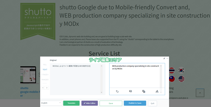Click the Hide Editor button

pyautogui.click(x=89, y=103)
